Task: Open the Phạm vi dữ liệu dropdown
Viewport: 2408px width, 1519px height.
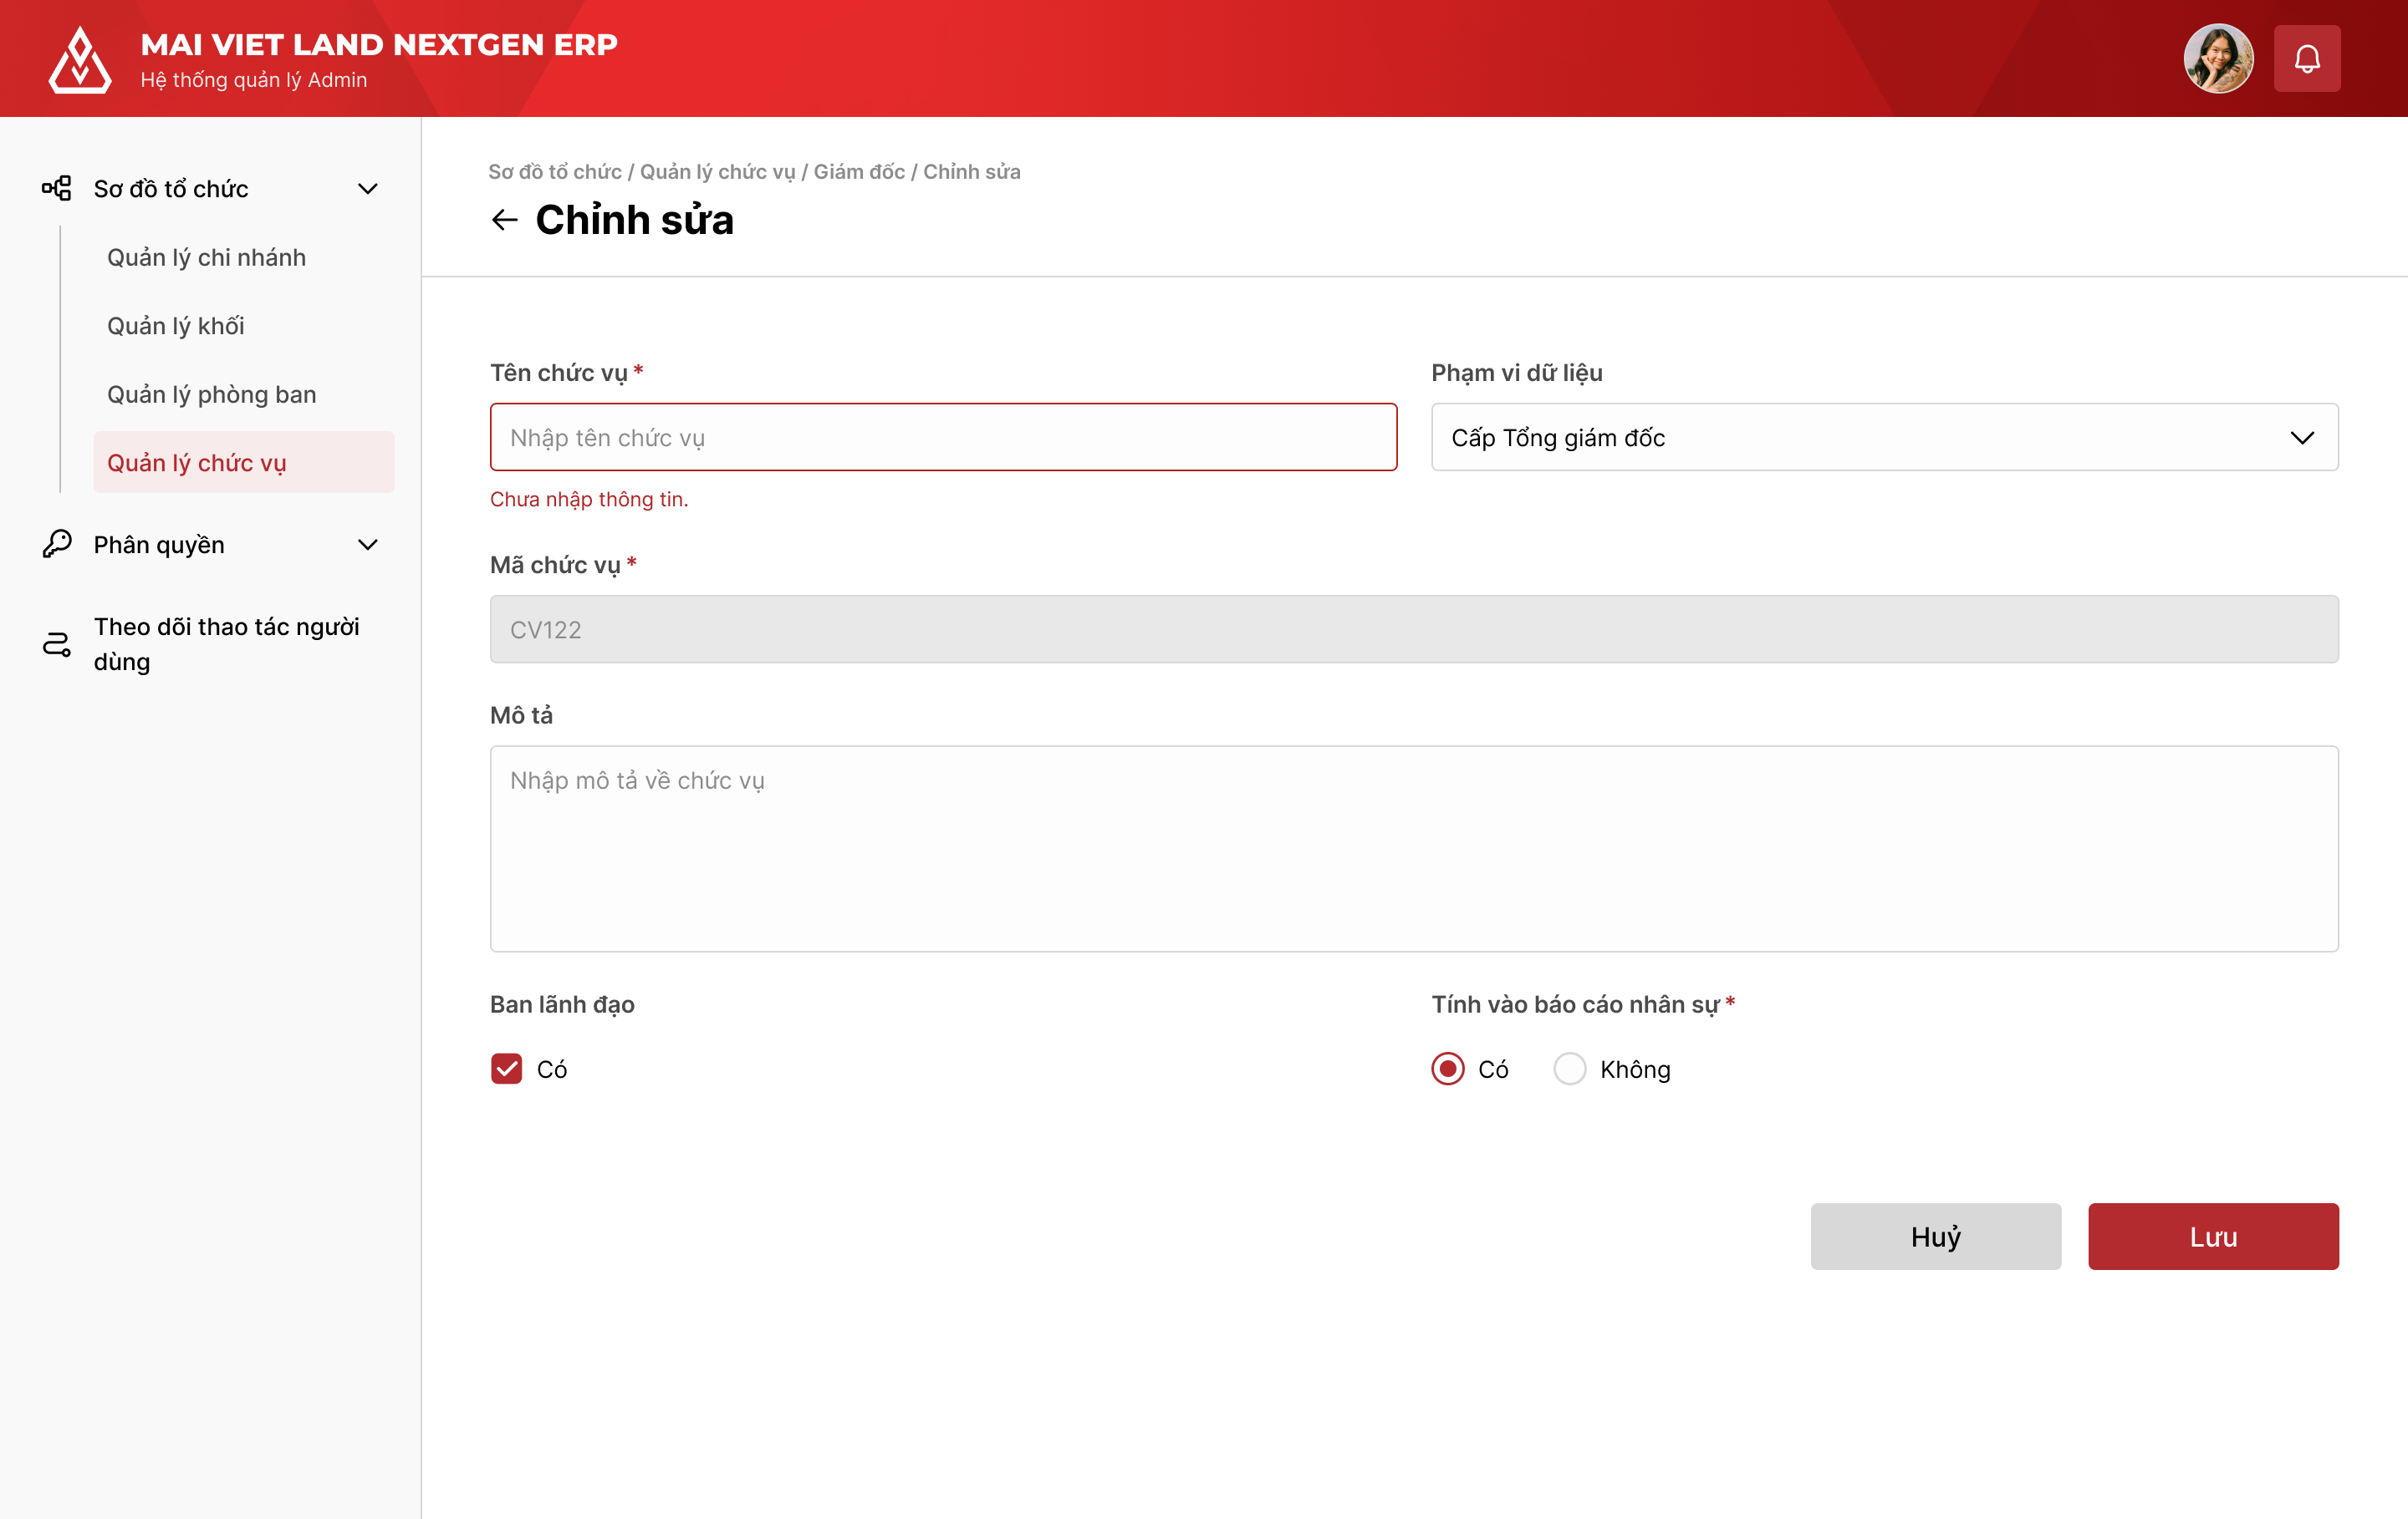Action: 1884,438
